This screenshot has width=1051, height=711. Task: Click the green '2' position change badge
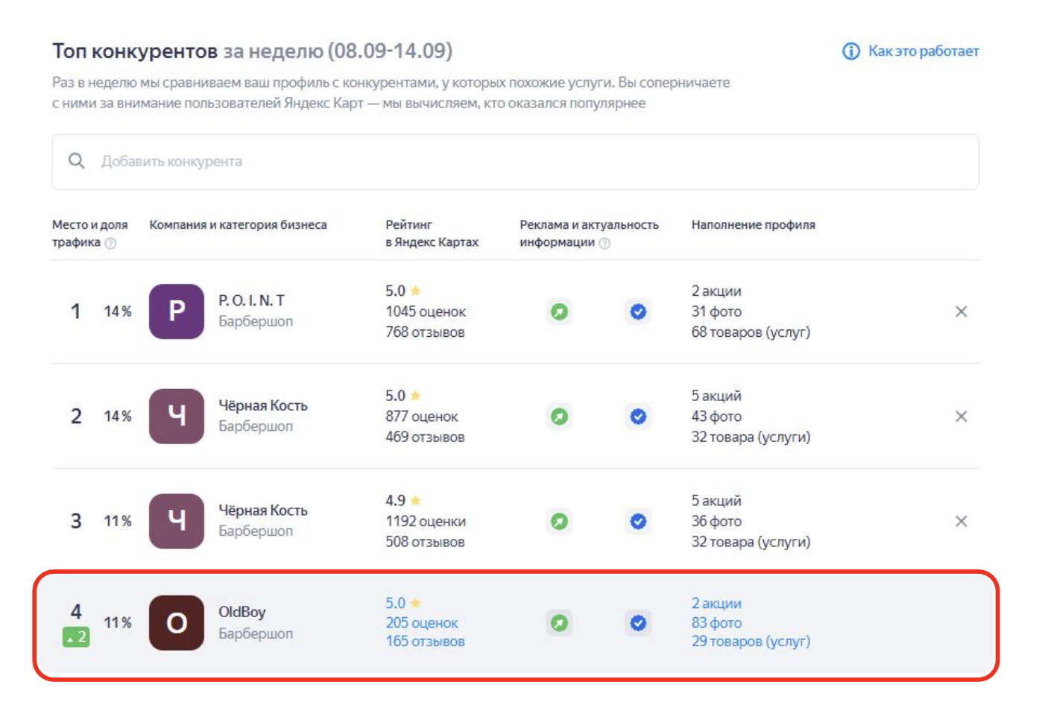coord(76,637)
